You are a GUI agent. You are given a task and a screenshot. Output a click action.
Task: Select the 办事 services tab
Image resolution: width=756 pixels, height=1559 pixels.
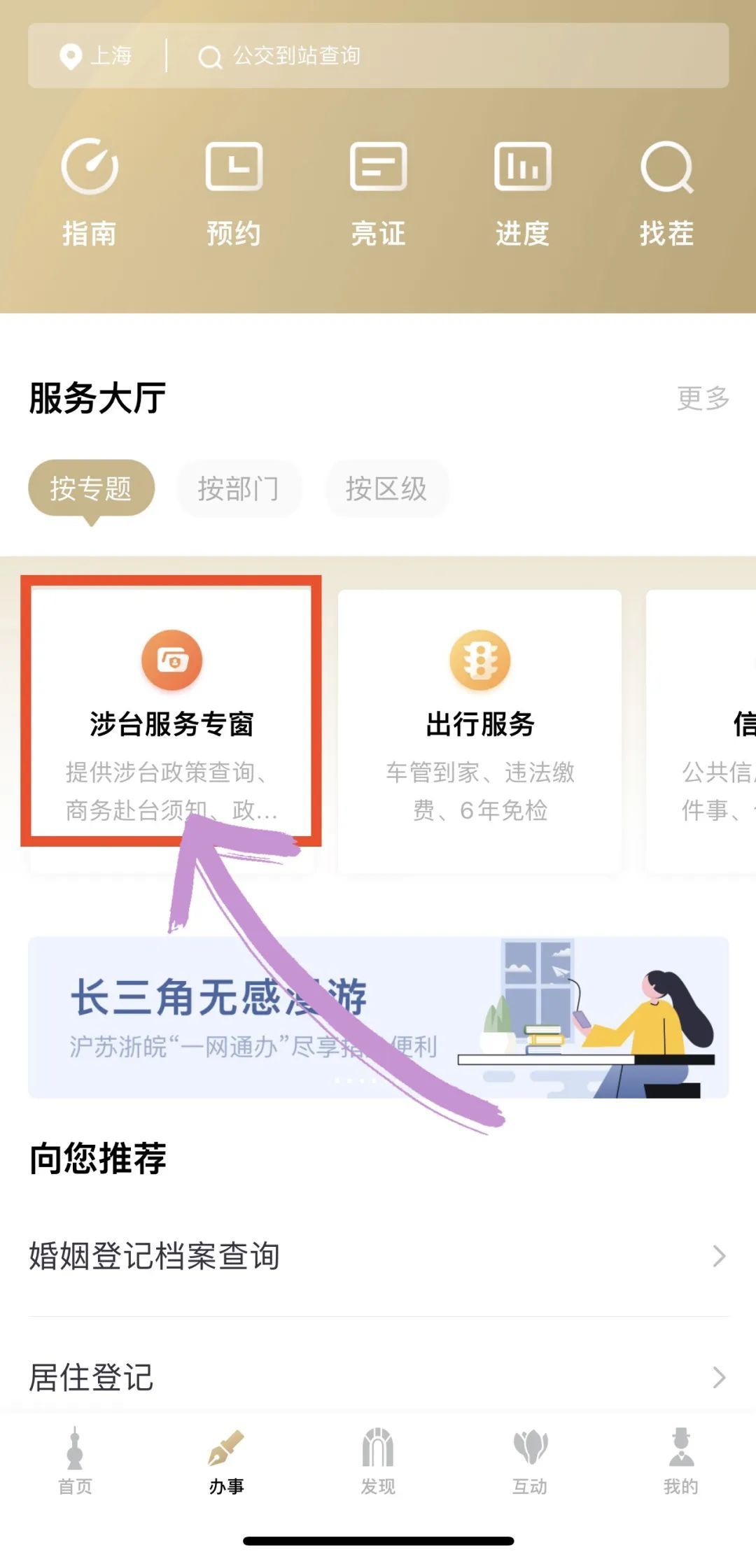coord(226,1462)
